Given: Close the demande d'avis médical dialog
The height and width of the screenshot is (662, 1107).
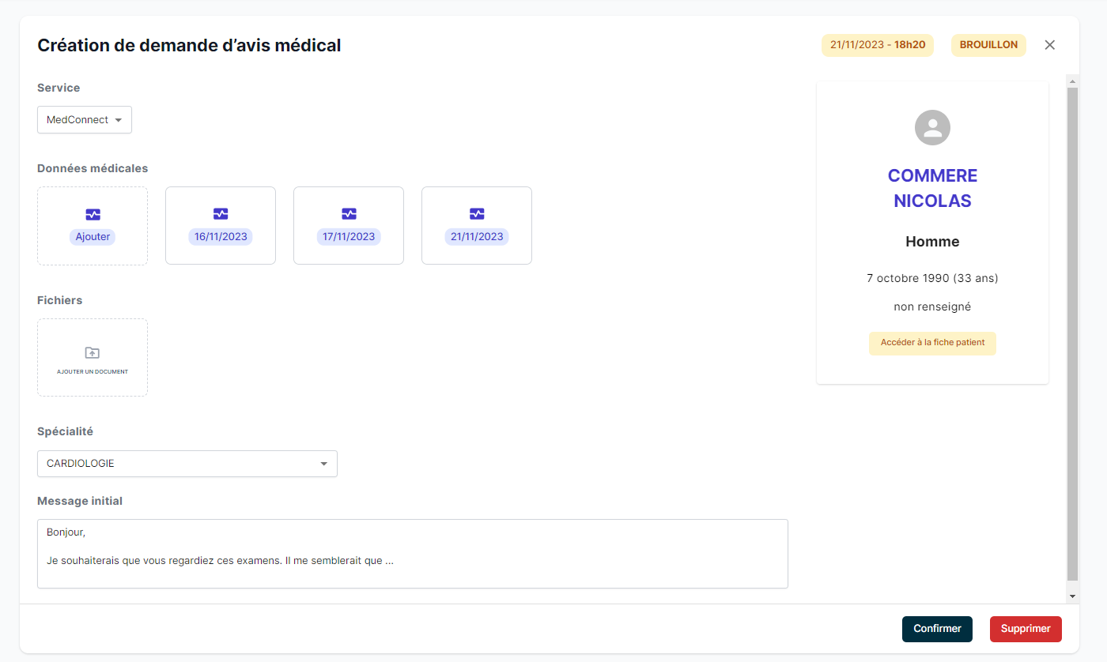Looking at the screenshot, I should (1049, 45).
